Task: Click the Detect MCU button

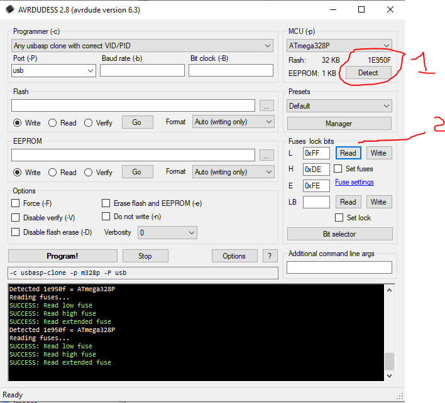Action: pos(368,73)
